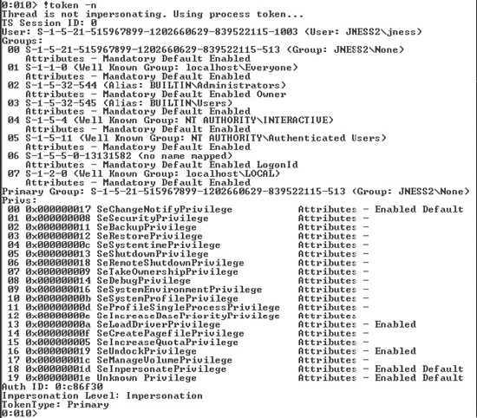Click the Impersonation Level line
Viewport: 477px width, 418px height.
pyautogui.click(x=102, y=395)
